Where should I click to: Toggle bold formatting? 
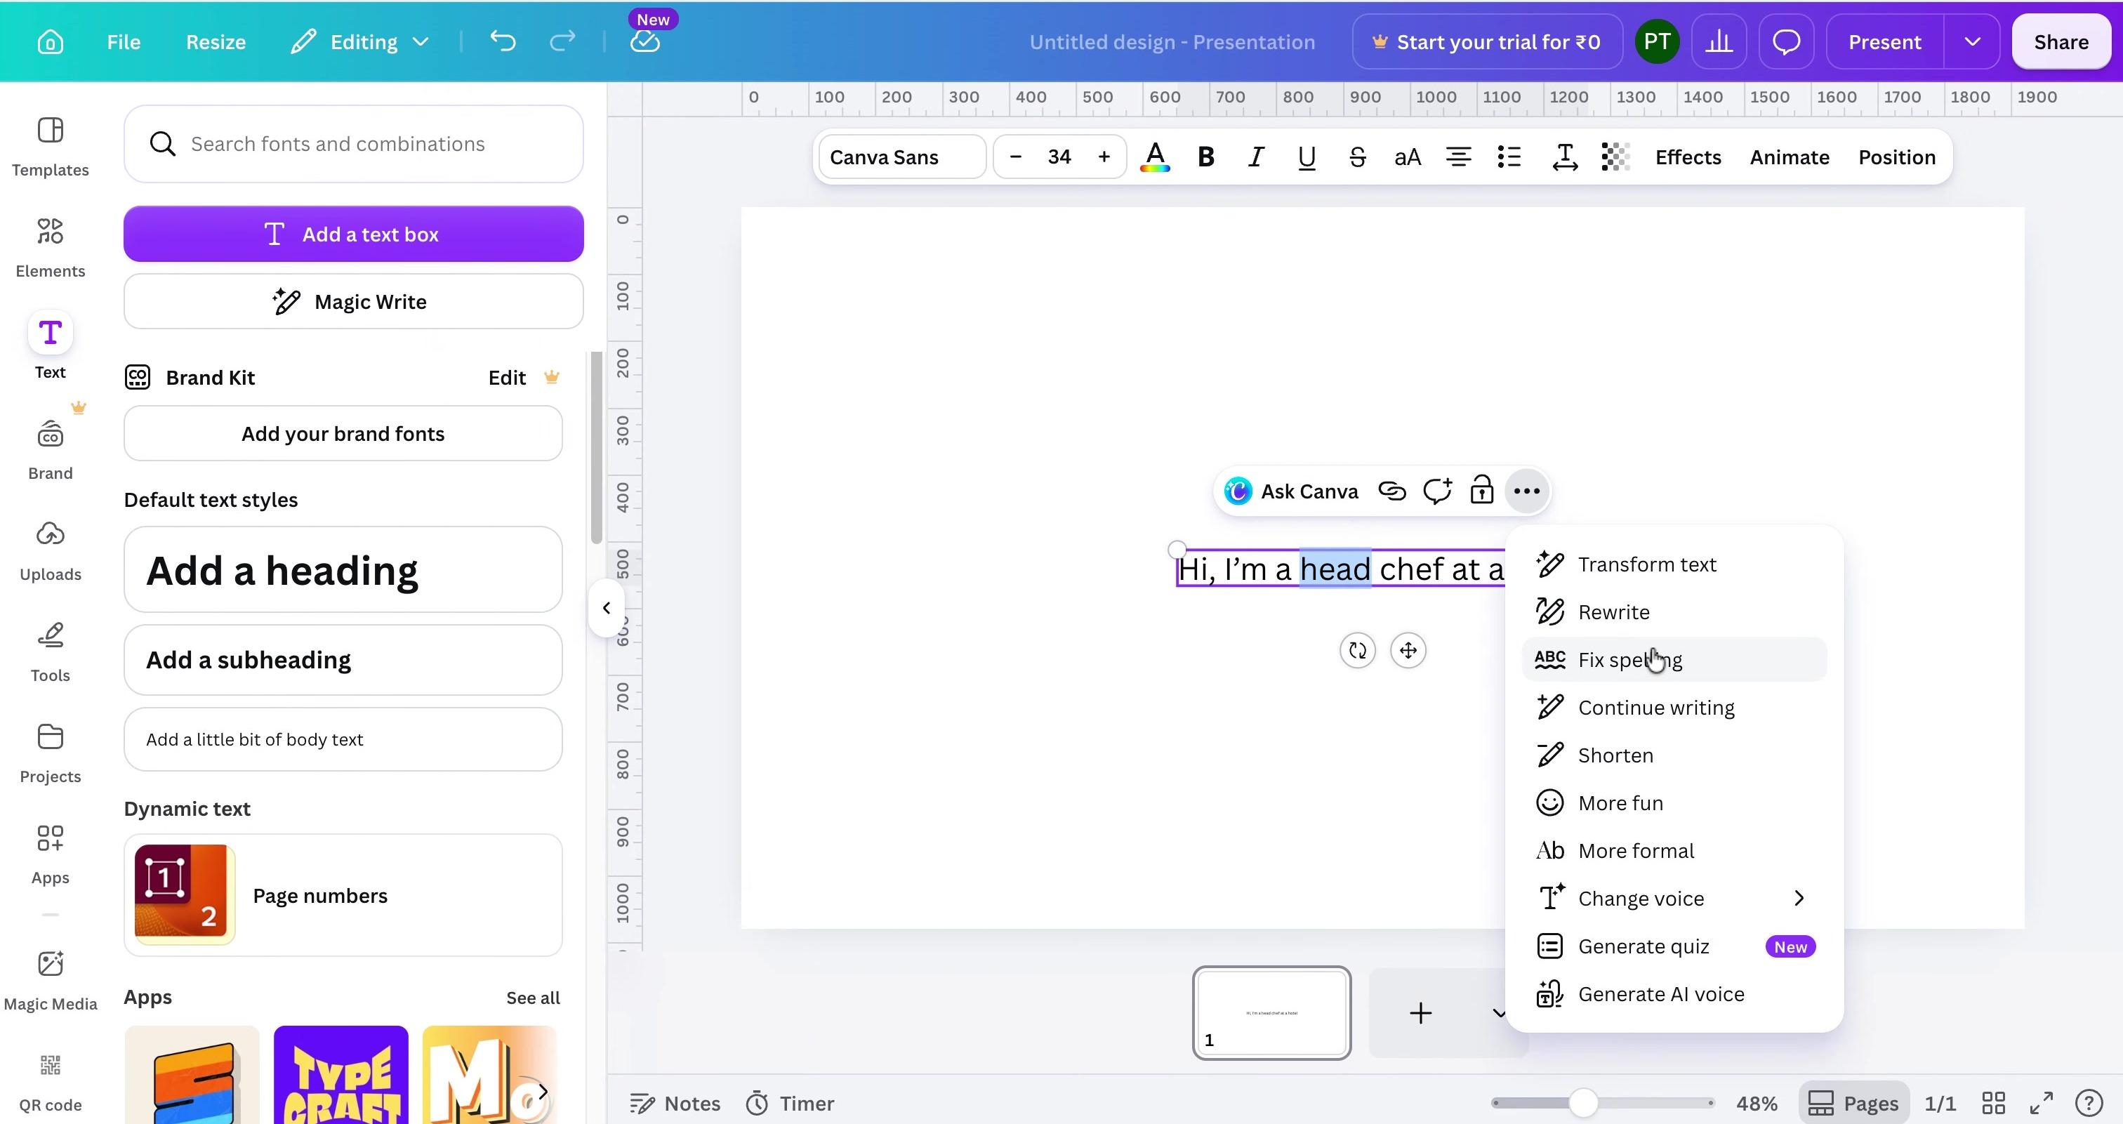1205,157
